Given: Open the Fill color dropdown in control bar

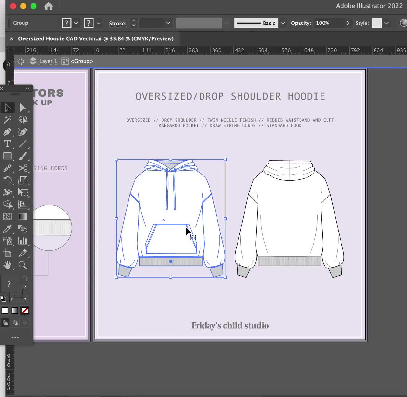Looking at the screenshot, I should [x=76, y=23].
